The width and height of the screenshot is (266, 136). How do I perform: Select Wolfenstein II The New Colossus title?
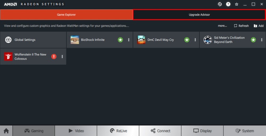click(x=30, y=56)
